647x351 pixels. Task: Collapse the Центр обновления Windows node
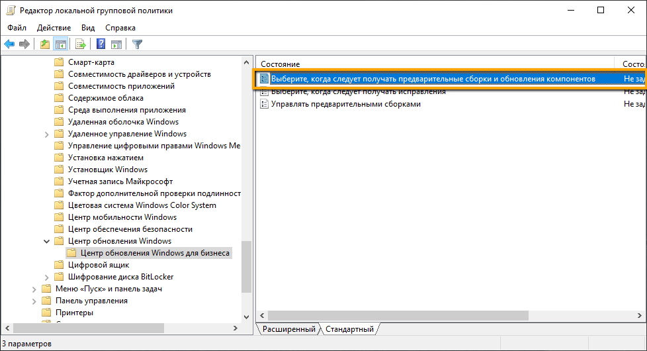tap(46, 241)
